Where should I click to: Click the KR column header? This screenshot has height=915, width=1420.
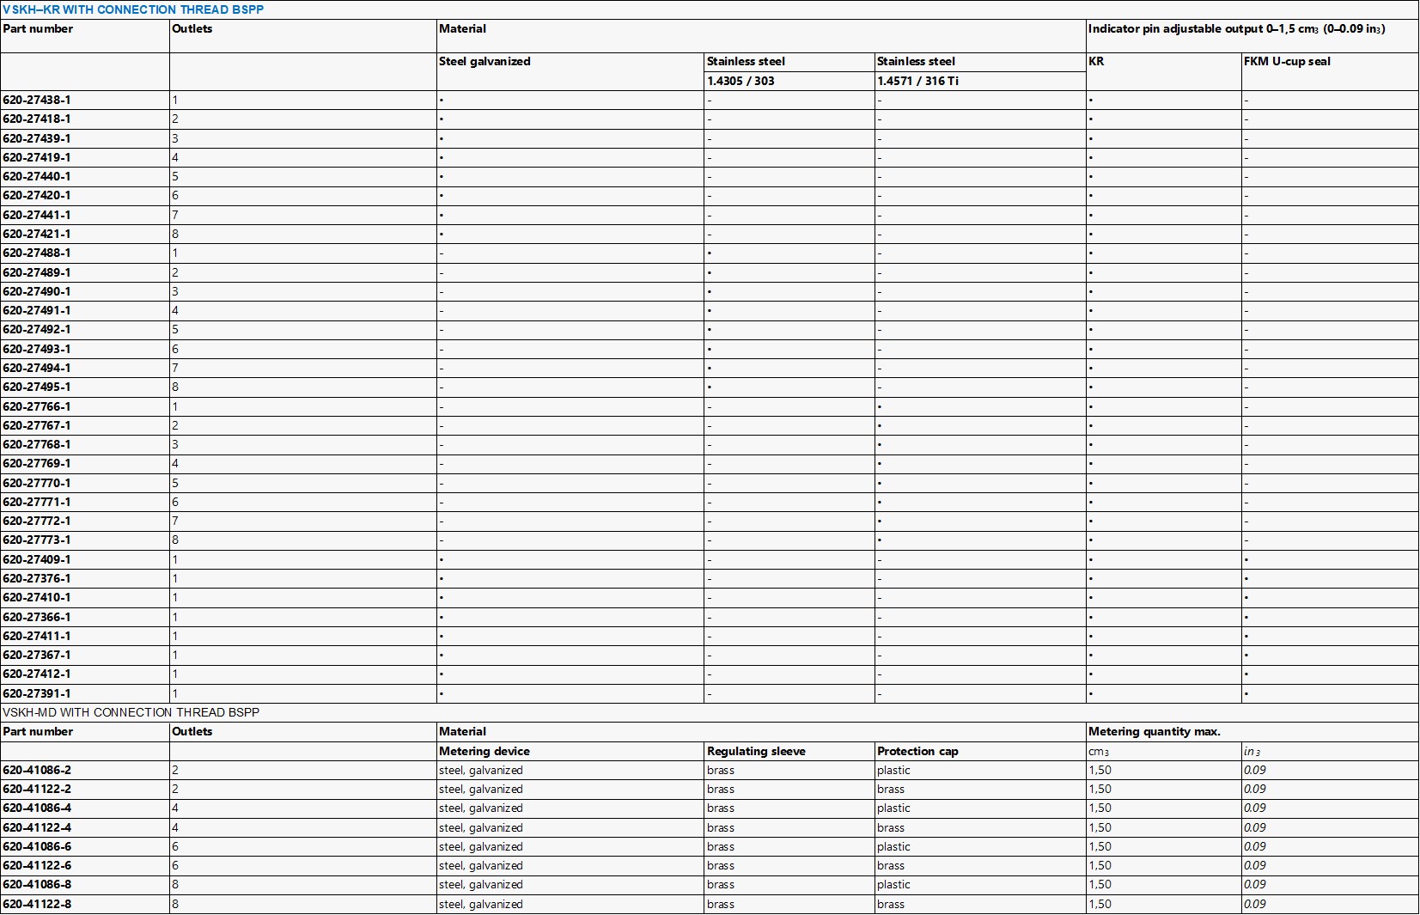(x=1096, y=62)
